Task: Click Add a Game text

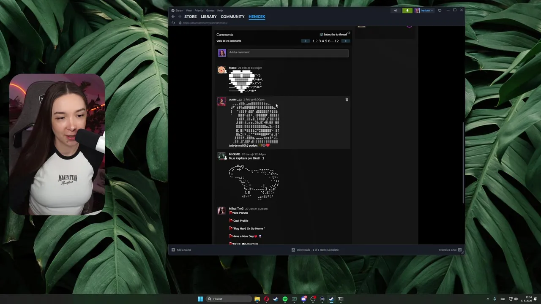Action: [184, 250]
